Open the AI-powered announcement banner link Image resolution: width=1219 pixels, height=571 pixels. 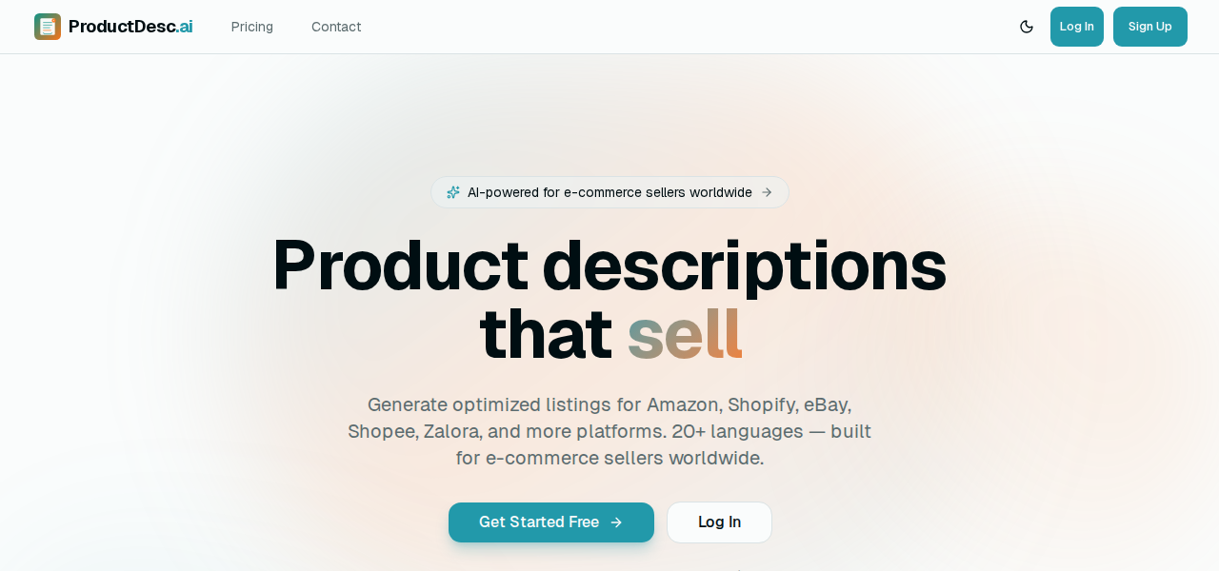[x=609, y=192]
